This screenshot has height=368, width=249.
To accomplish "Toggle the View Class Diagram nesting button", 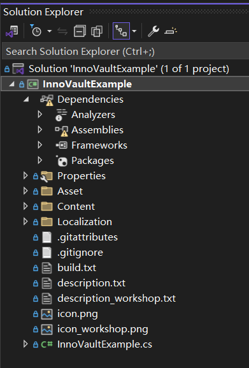I will (121, 31).
